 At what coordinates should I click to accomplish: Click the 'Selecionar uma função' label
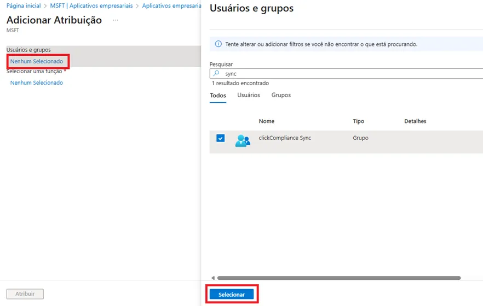tap(34, 71)
